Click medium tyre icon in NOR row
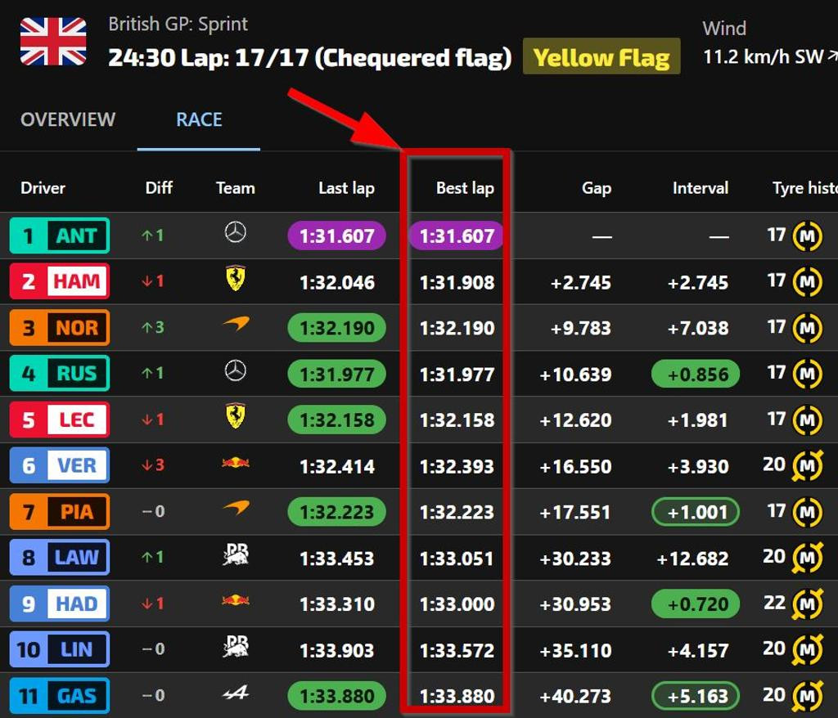838x718 pixels. coord(807,327)
